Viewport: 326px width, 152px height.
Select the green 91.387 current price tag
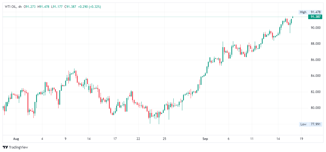[315, 17]
